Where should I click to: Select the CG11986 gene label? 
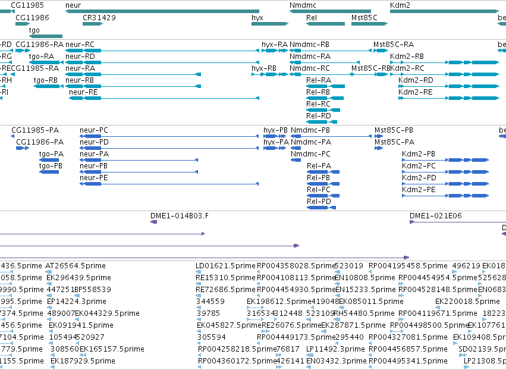click(x=32, y=17)
